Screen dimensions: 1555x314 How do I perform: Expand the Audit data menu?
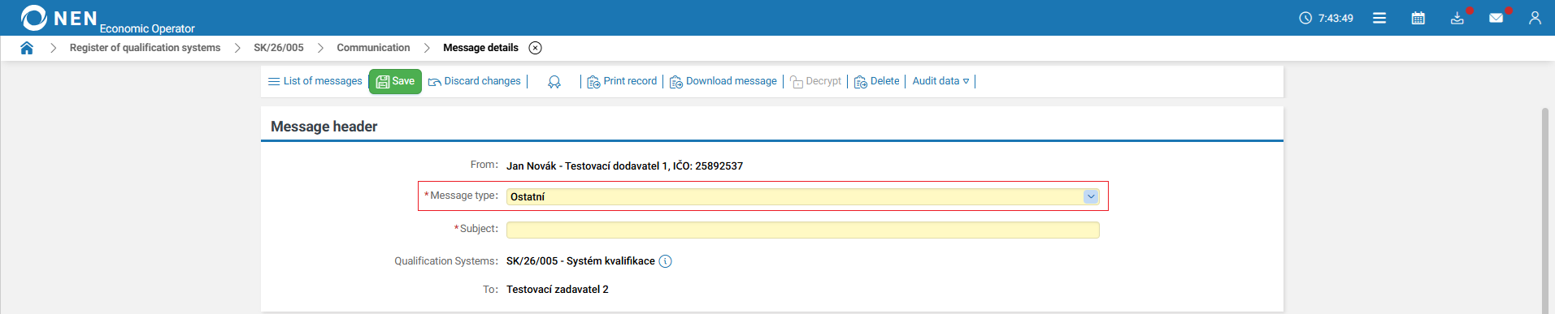click(x=940, y=81)
